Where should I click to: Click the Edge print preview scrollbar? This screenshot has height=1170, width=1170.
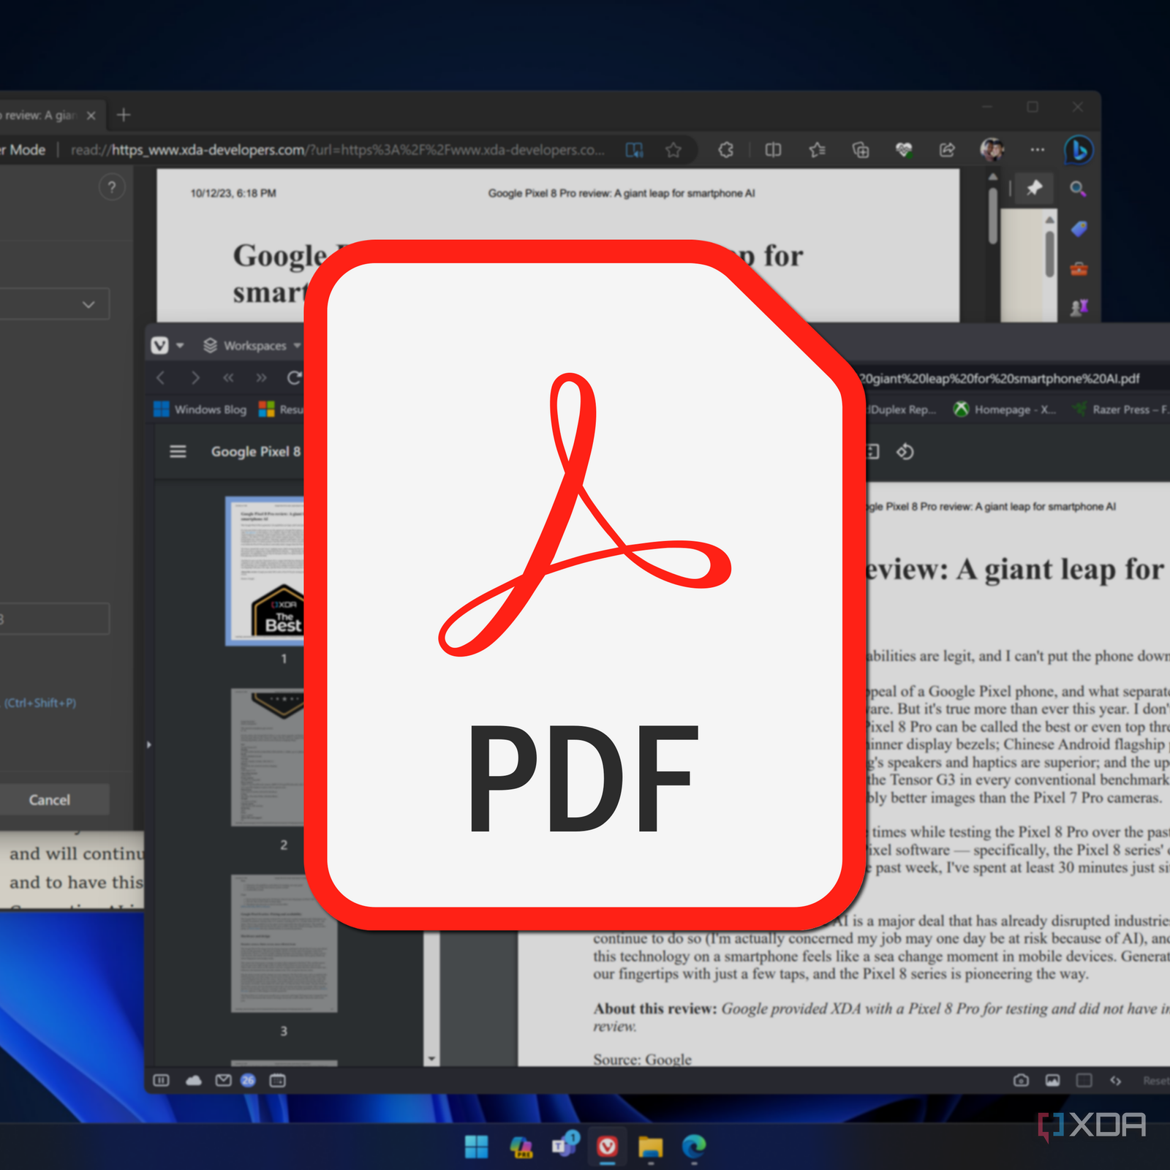[992, 216]
